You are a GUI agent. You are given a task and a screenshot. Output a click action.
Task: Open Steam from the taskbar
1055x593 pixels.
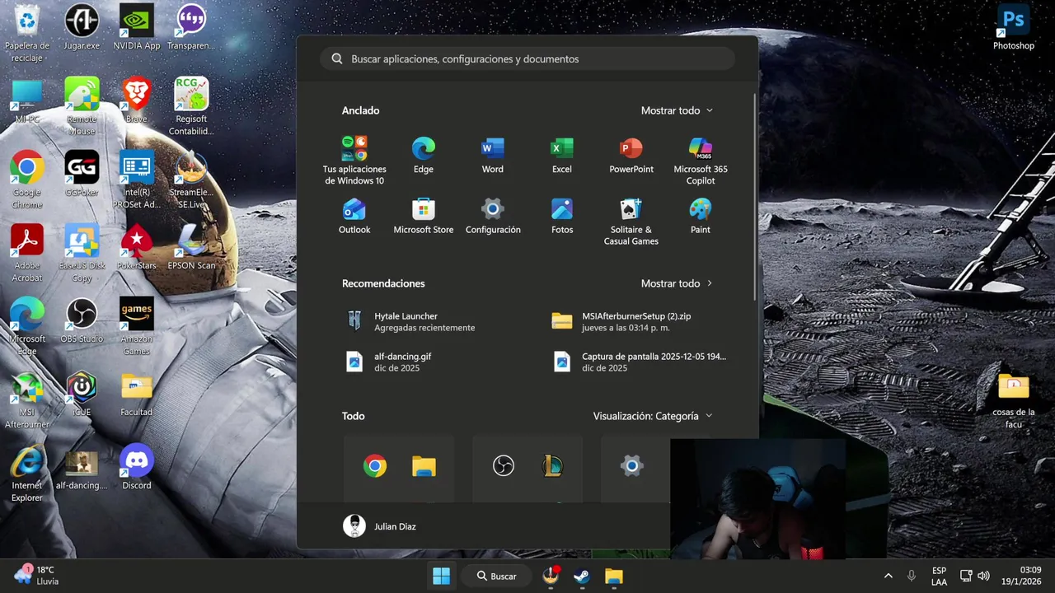click(582, 576)
